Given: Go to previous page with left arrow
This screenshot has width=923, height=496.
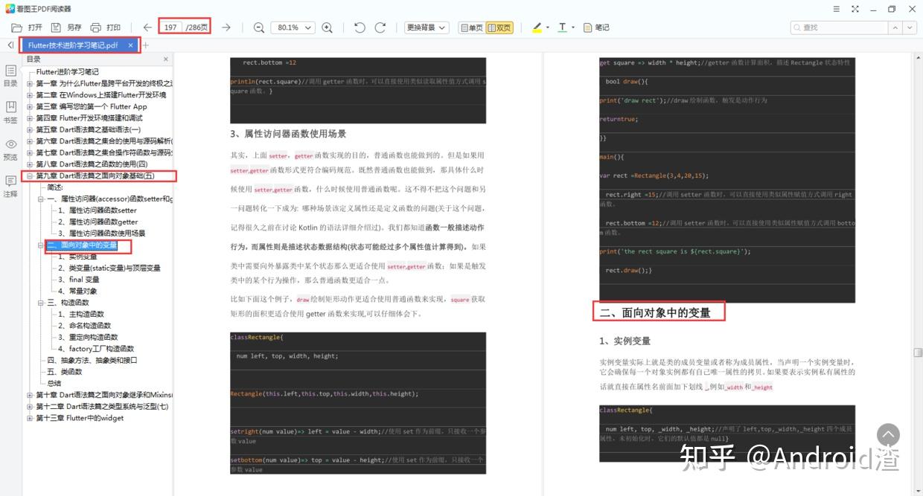Looking at the screenshot, I should click(147, 28).
